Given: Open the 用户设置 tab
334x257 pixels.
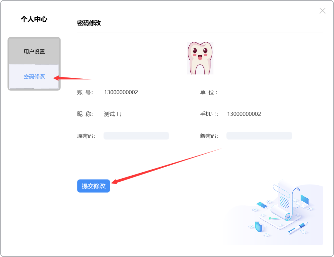Looking at the screenshot, I should (34, 52).
